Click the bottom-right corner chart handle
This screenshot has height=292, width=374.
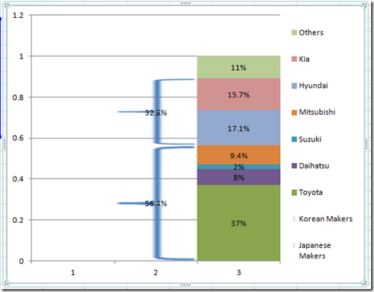364,283
